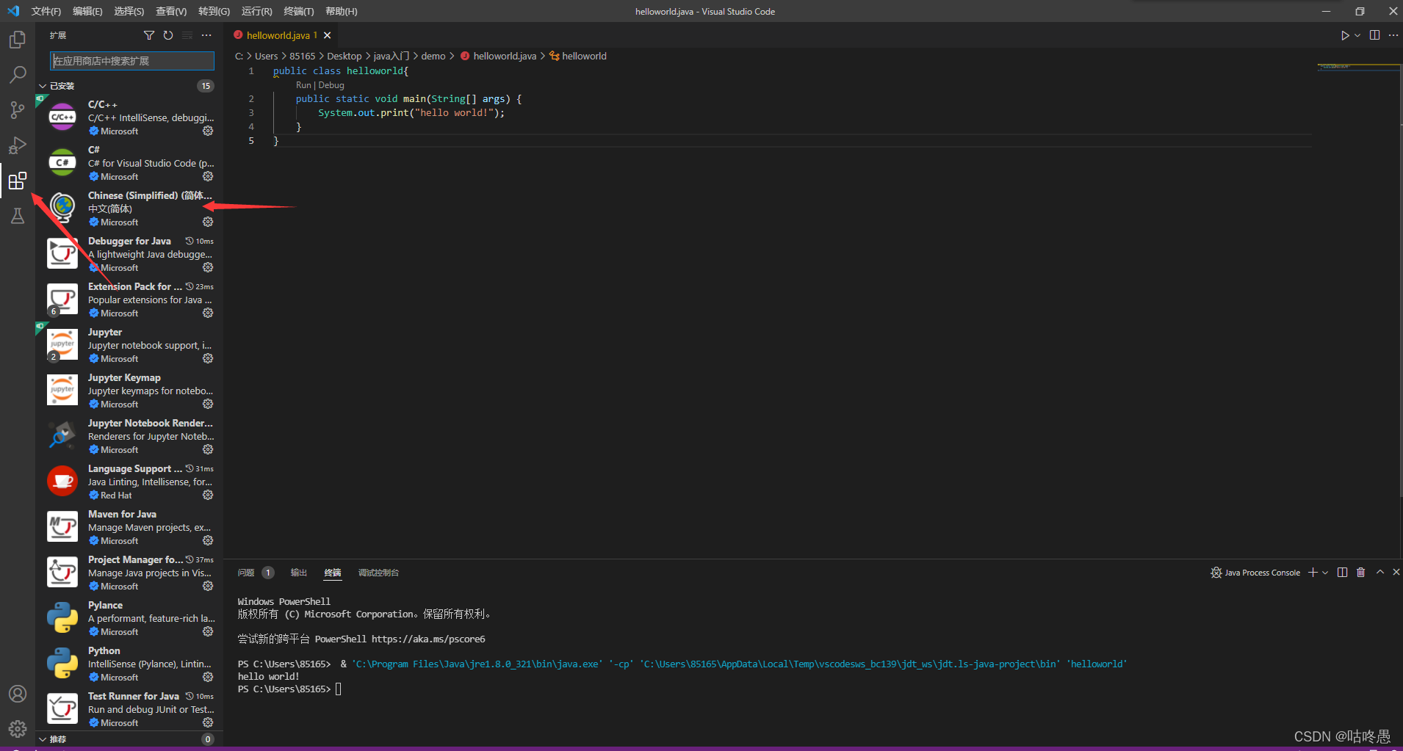The image size is (1403, 751).
Task: Click the Run CodeLens above main
Action: click(303, 85)
